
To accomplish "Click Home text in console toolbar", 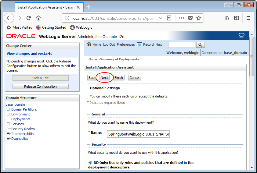I will click(97, 44).
